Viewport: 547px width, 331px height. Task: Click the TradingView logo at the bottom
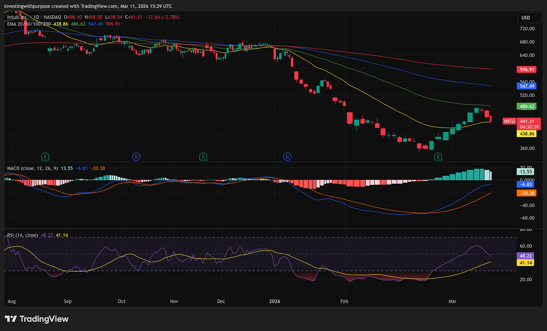[x=37, y=319]
